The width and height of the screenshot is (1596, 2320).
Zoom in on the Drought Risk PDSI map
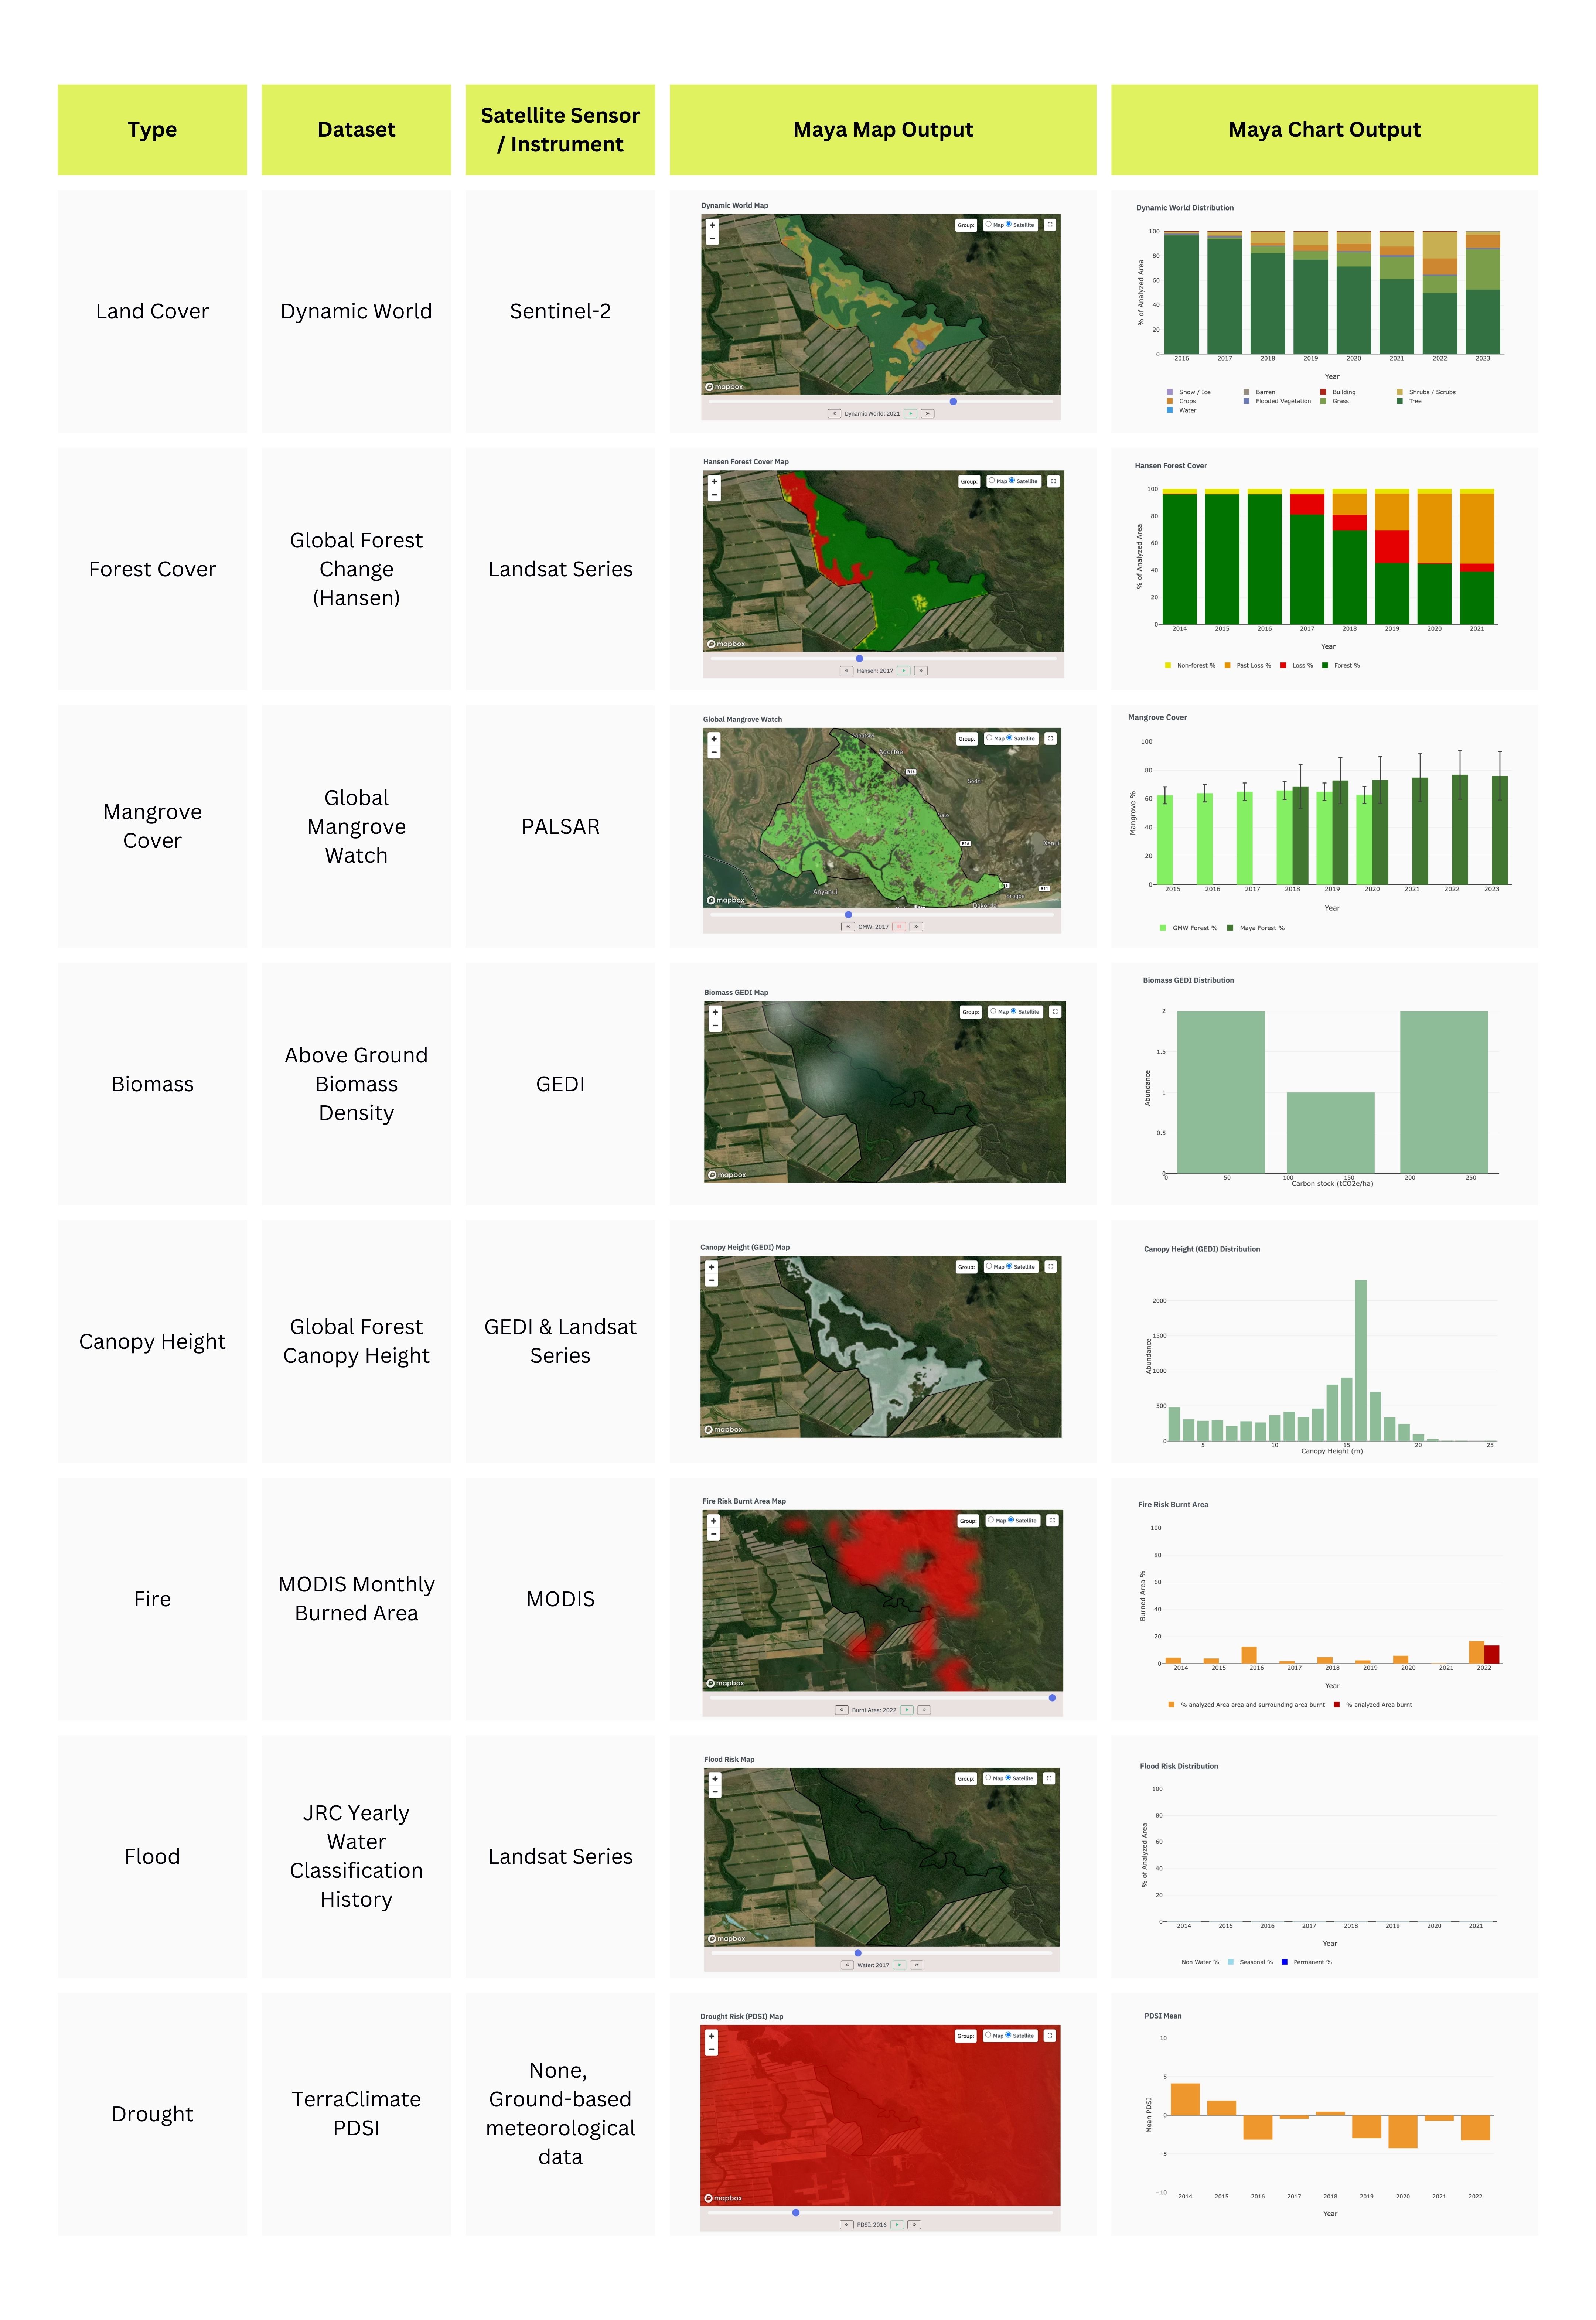(712, 2036)
